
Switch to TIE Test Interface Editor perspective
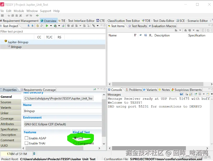pos(76,21)
